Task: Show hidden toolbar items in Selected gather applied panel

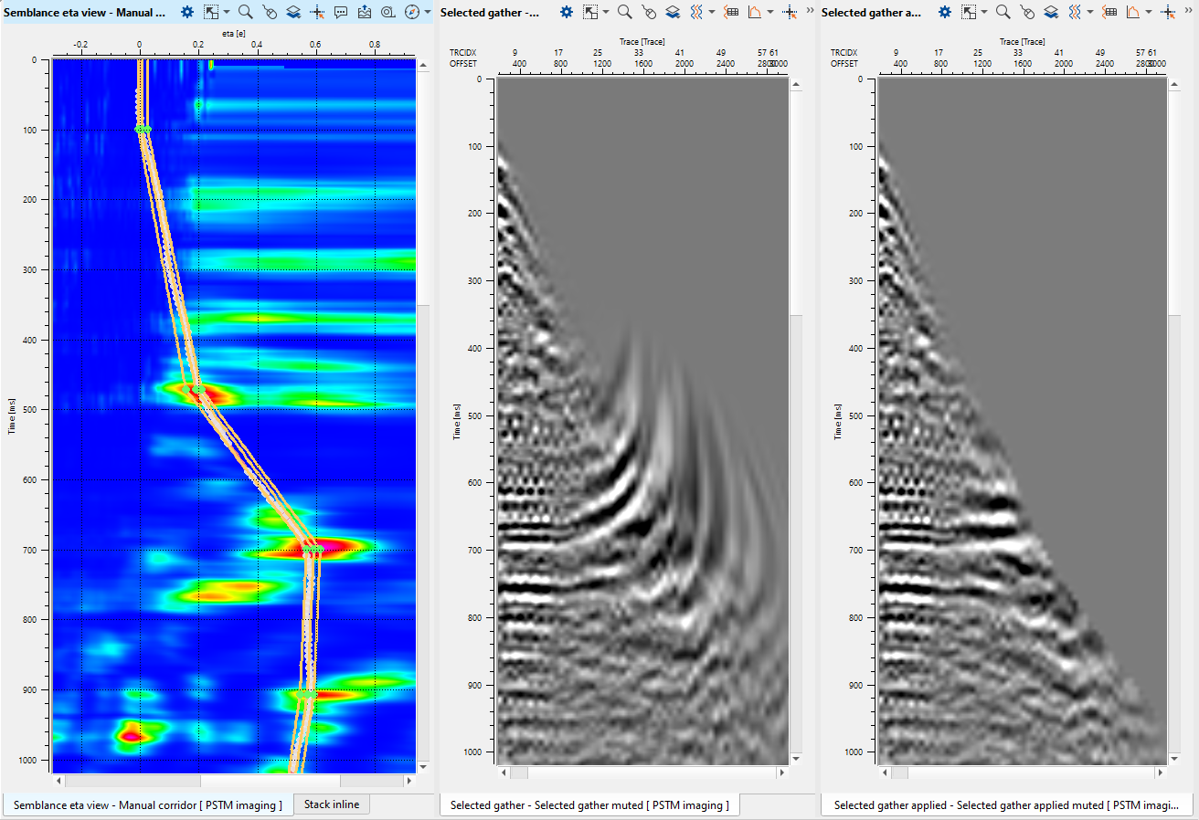Action: pos(1188,9)
